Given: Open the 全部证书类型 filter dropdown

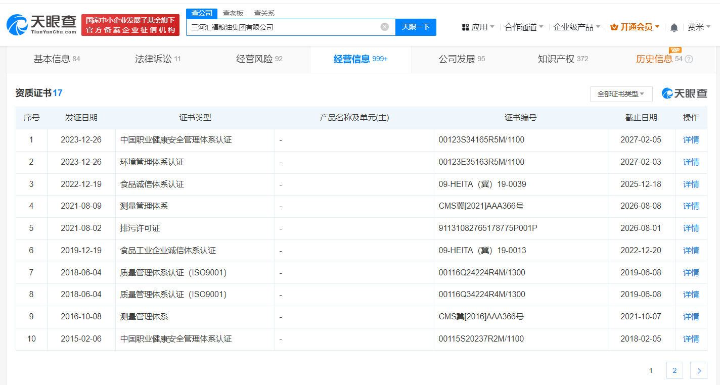Looking at the screenshot, I should (x=620, y=94).
